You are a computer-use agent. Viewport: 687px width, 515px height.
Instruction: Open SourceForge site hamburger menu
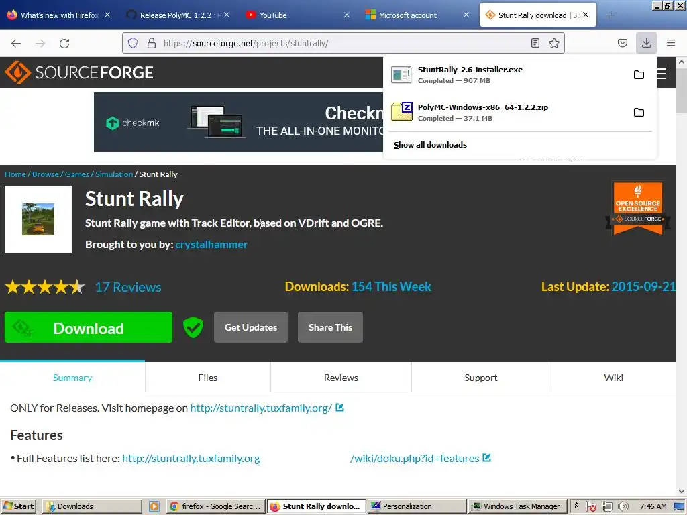[x=662, y=74]
